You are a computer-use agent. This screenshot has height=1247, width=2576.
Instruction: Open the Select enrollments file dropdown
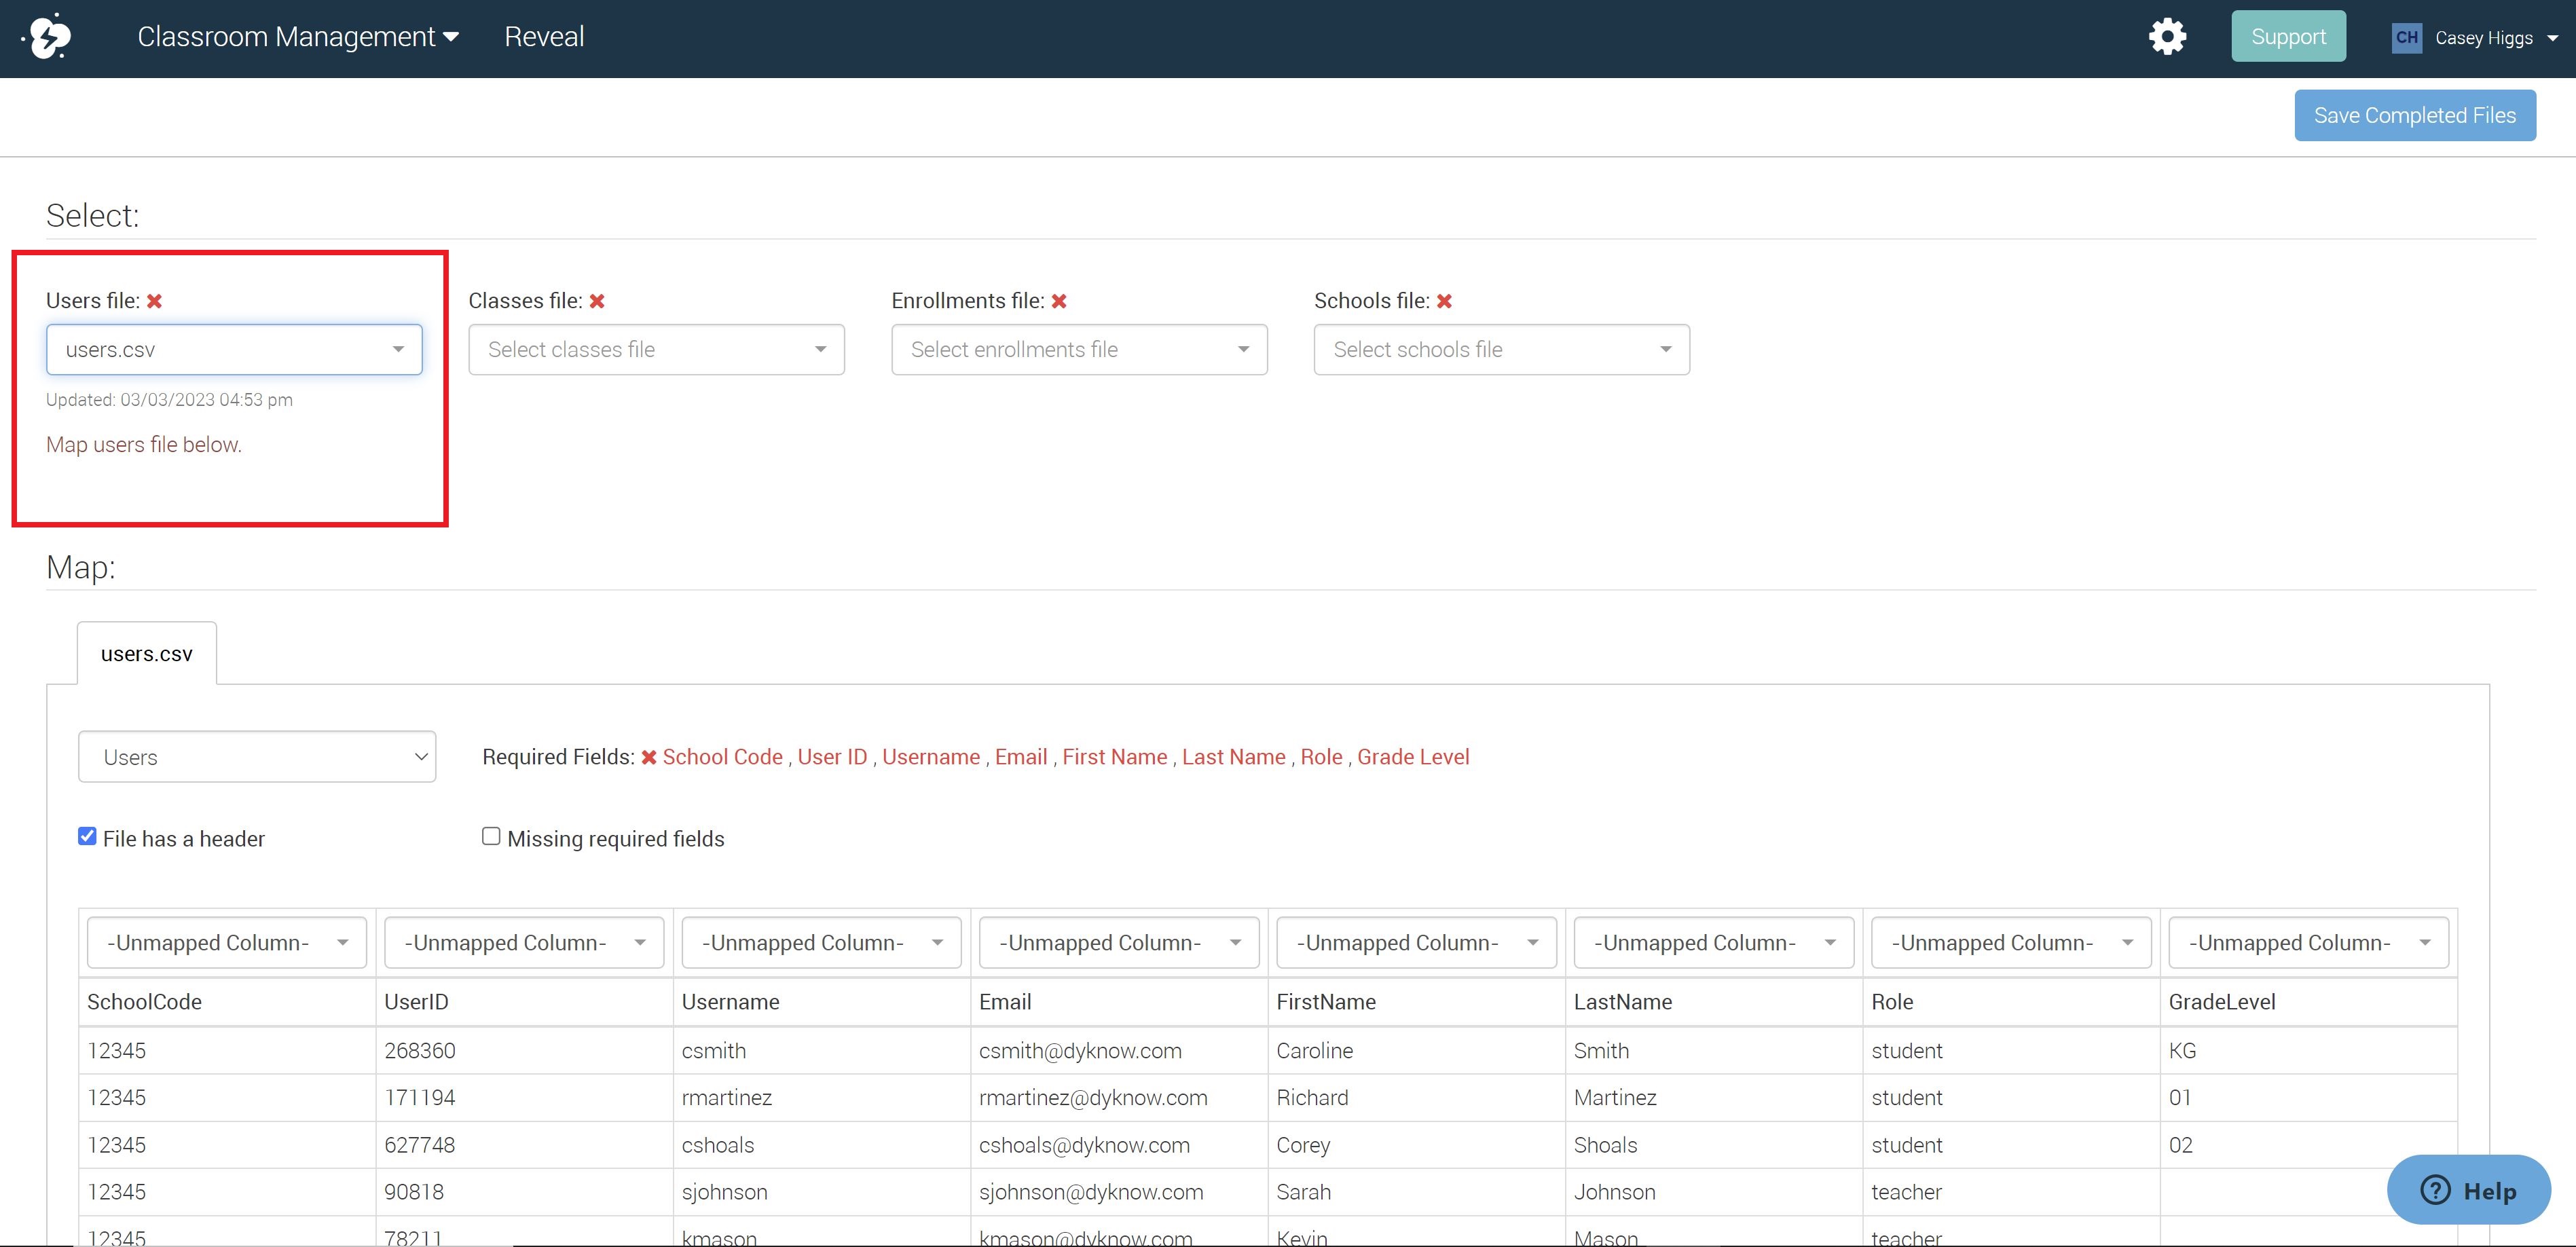(x=1079, y=349)
